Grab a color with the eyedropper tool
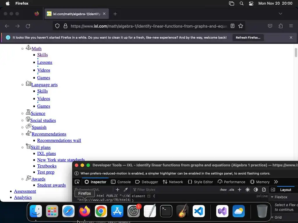298x223 pixels. pos(126,190)
